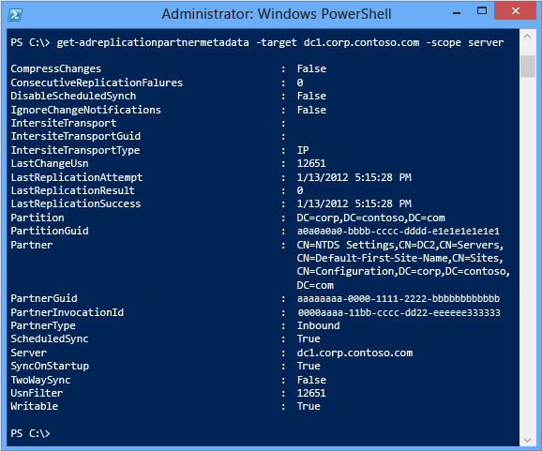542x451 pixels.
Task: Close the Administrator PowerShell window
Action: [x=516, y=10]
